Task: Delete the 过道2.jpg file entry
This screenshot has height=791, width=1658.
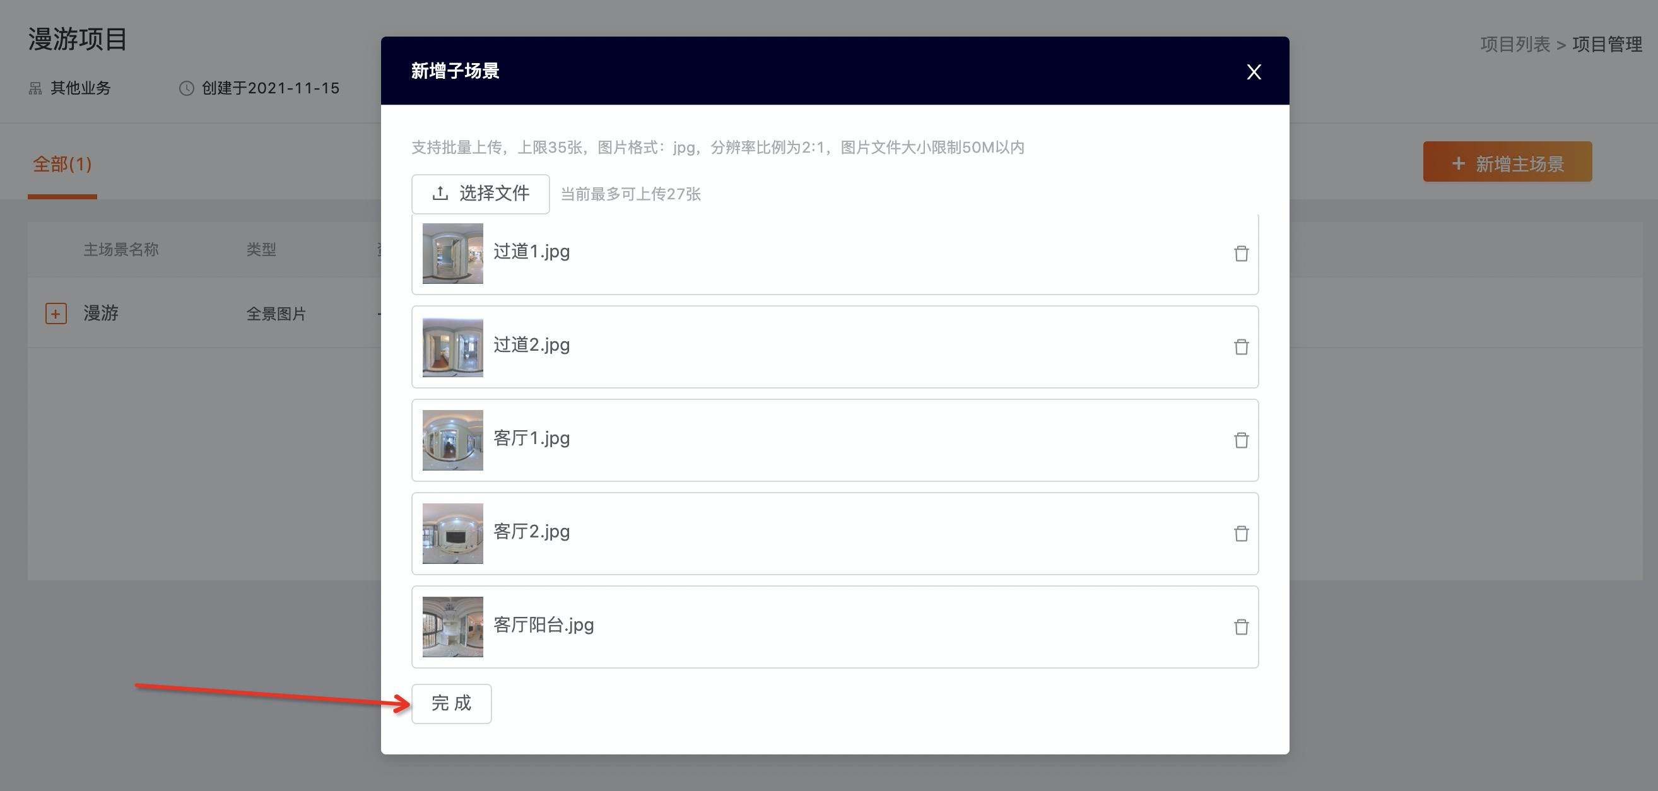Action: 1241,347
